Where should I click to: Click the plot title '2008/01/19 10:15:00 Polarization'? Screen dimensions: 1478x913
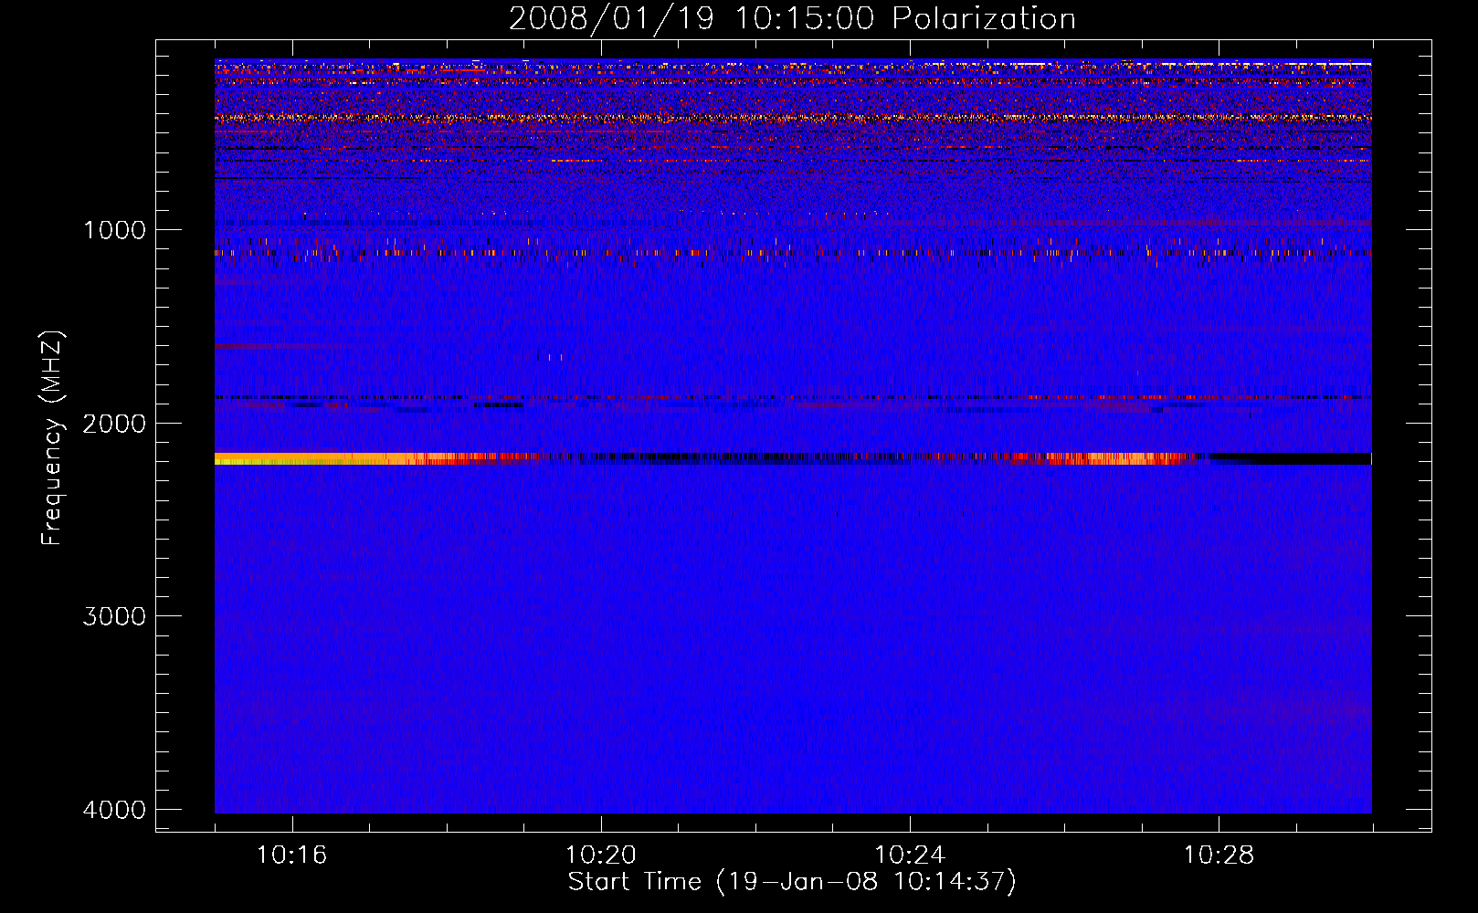click(x=792, y=18)
